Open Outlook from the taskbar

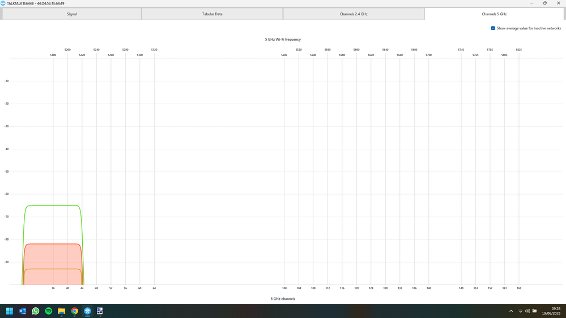click(23, 311)
